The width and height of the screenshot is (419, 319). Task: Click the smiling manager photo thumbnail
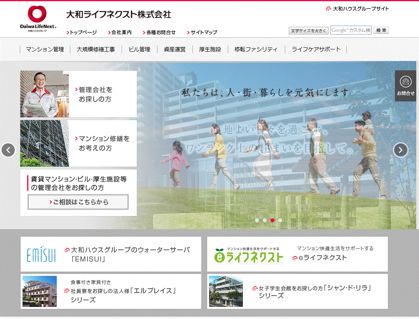click(x=44, y=94)
